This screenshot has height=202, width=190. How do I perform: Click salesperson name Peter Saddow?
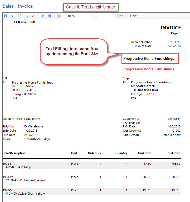pos(171,135)
